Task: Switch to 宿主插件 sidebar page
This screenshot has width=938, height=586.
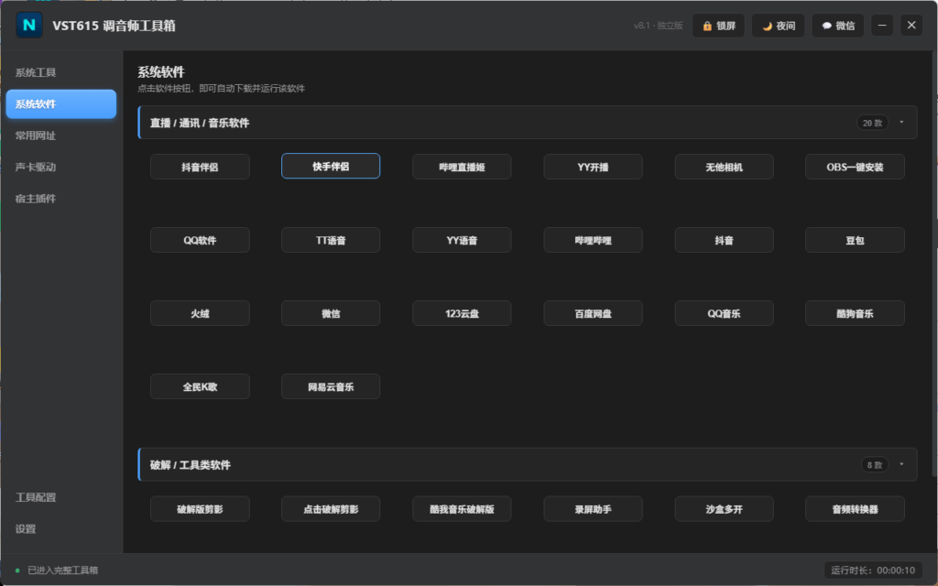Action: [x=61, y=199]
